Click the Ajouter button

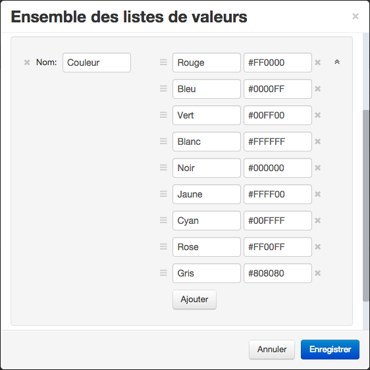194,300
